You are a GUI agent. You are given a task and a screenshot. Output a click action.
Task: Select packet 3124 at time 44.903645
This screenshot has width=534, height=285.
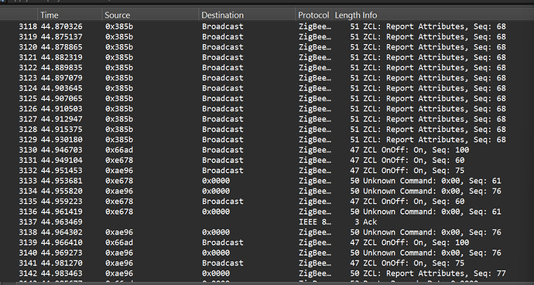(267, 88)
